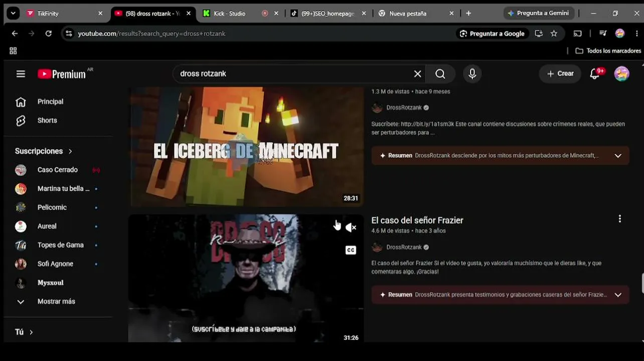Open the tab search dropdown

[14, 14]
